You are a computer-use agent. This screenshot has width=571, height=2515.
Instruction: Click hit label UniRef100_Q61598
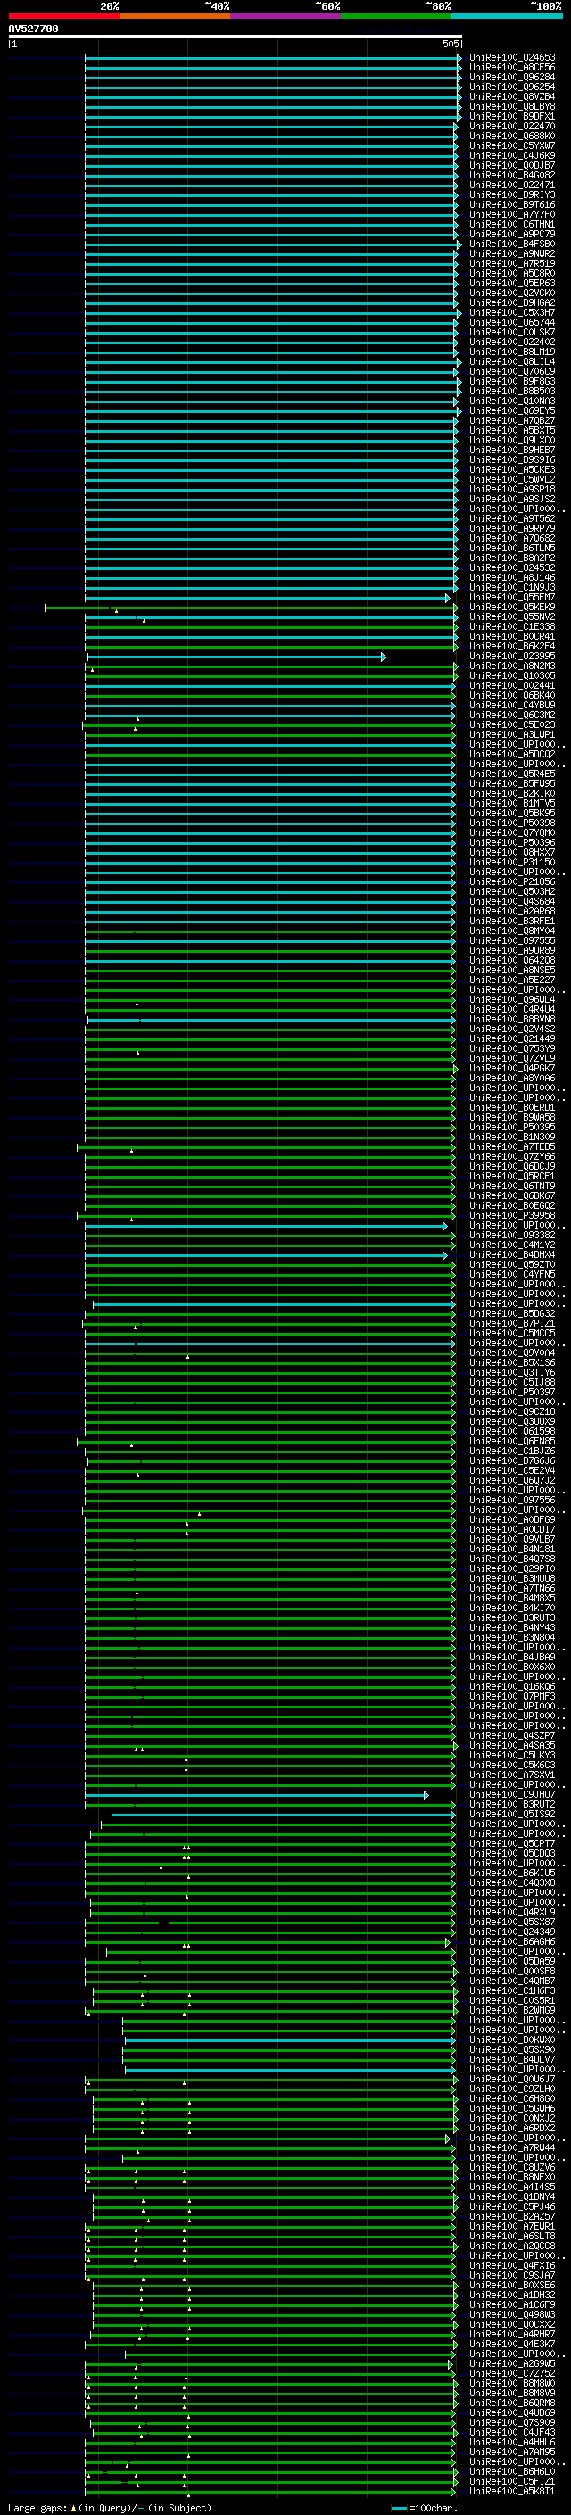512,1432
